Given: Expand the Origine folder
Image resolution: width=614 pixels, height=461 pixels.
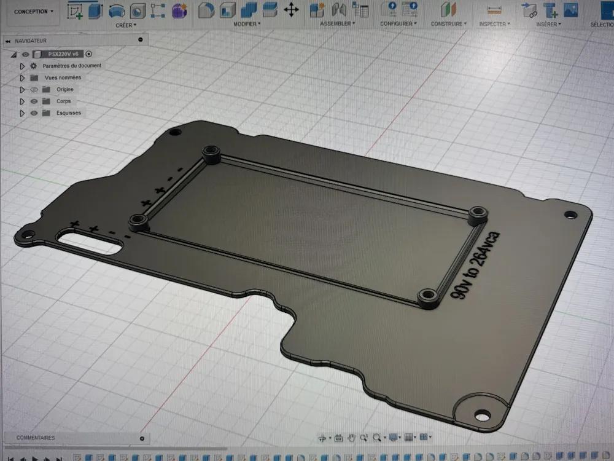Looking at the screenshot, I should tap(22, 90).
